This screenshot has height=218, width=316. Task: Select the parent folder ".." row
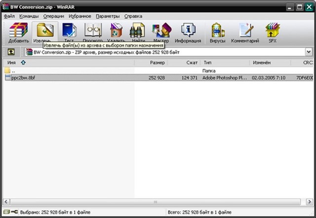pyautogui.click(x=158, y=71)
